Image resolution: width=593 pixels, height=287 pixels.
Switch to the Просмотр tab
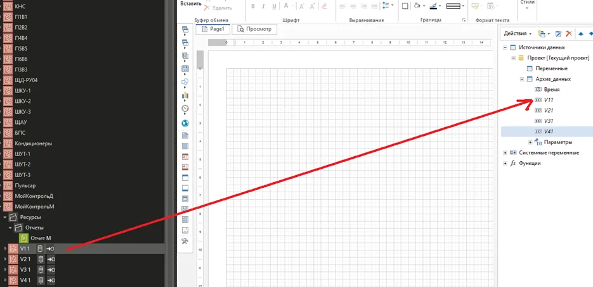(x=254, y=29)
